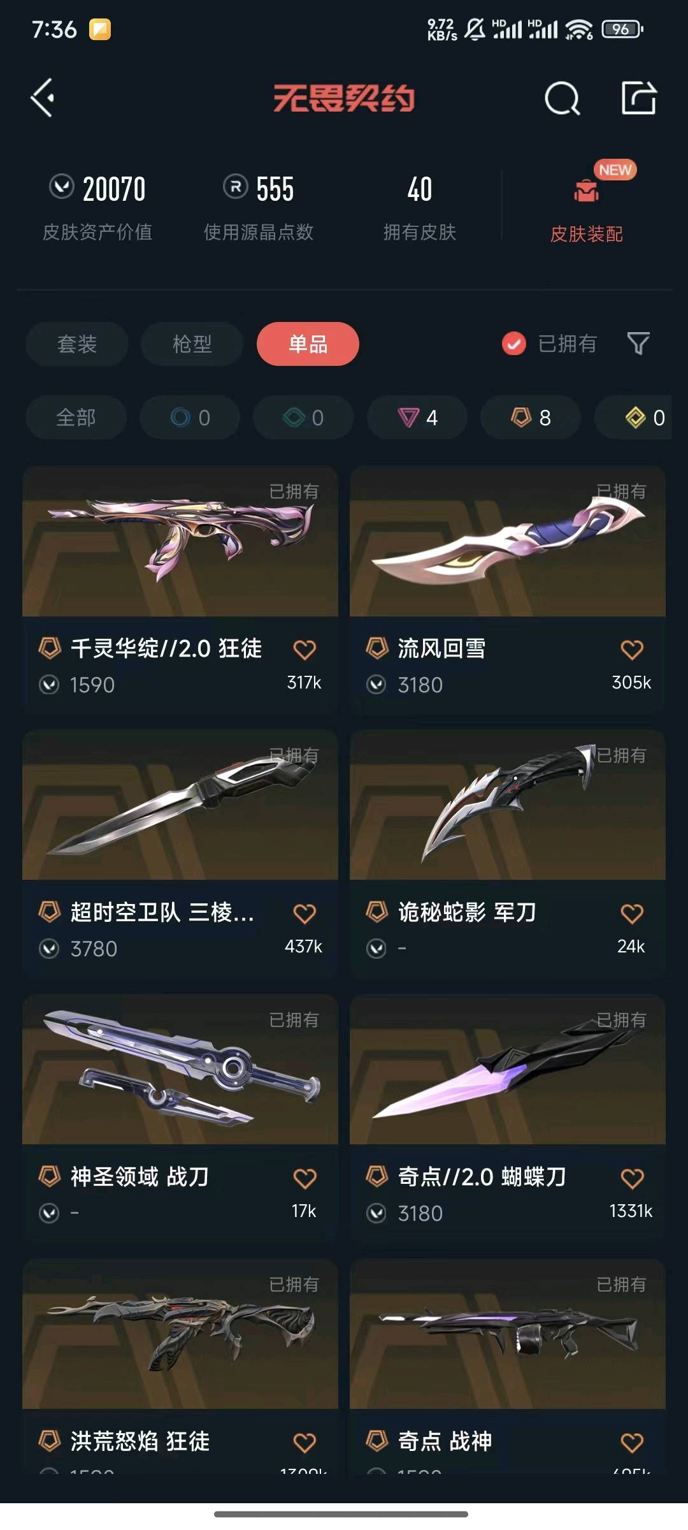688x1530 pixels.
Task: Open the search magnifier icon
Action: click(x=563, y=98)
